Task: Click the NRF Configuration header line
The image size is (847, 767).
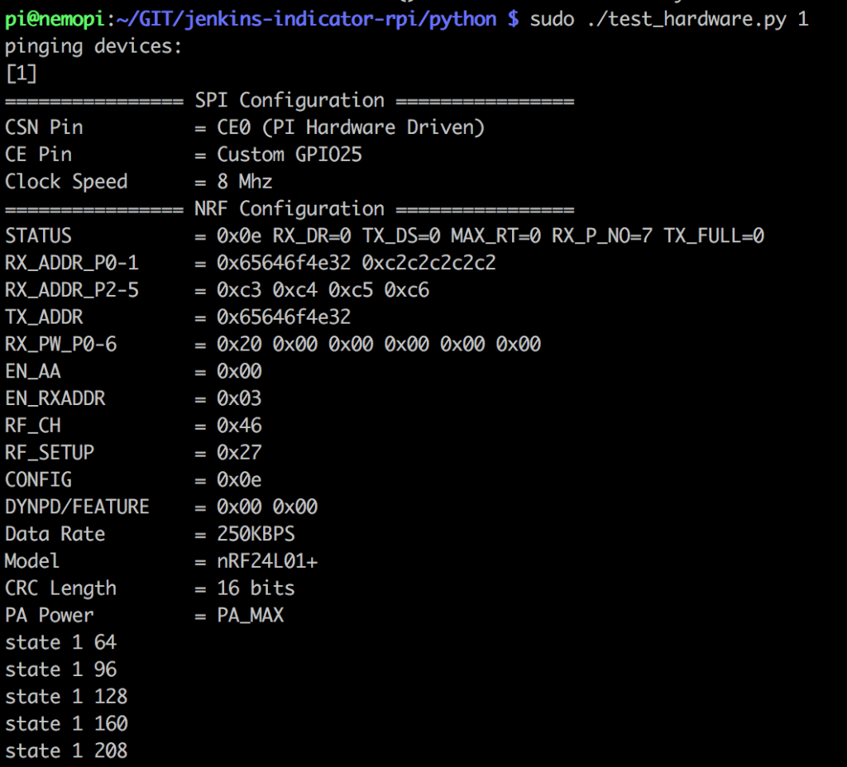Action: click(290, 209)
